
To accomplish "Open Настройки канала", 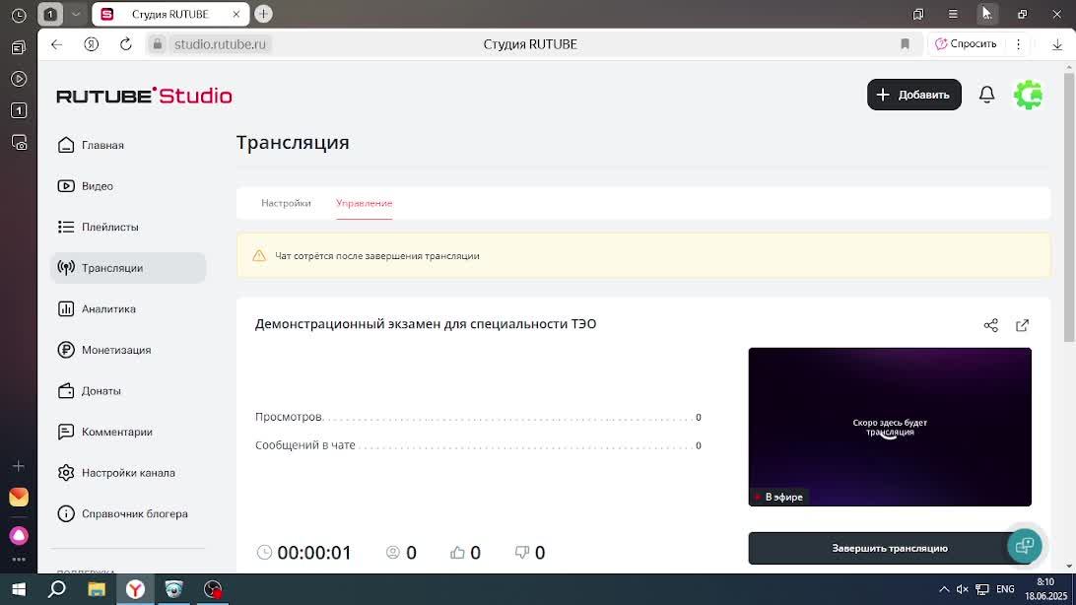I will 116,473.
